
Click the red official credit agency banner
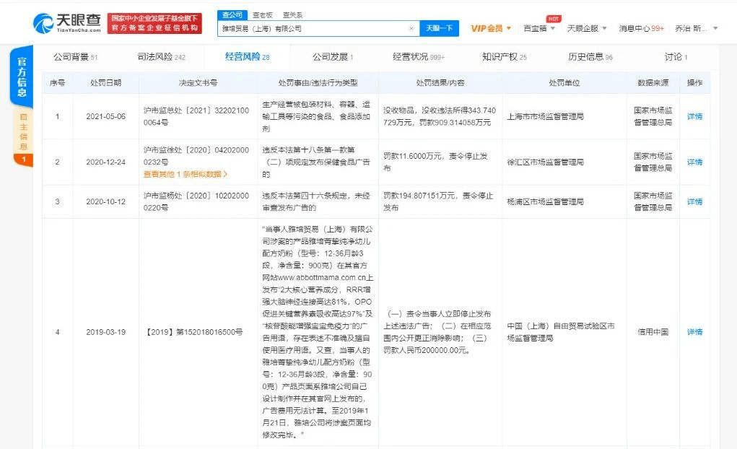click(x=154, y=24)
